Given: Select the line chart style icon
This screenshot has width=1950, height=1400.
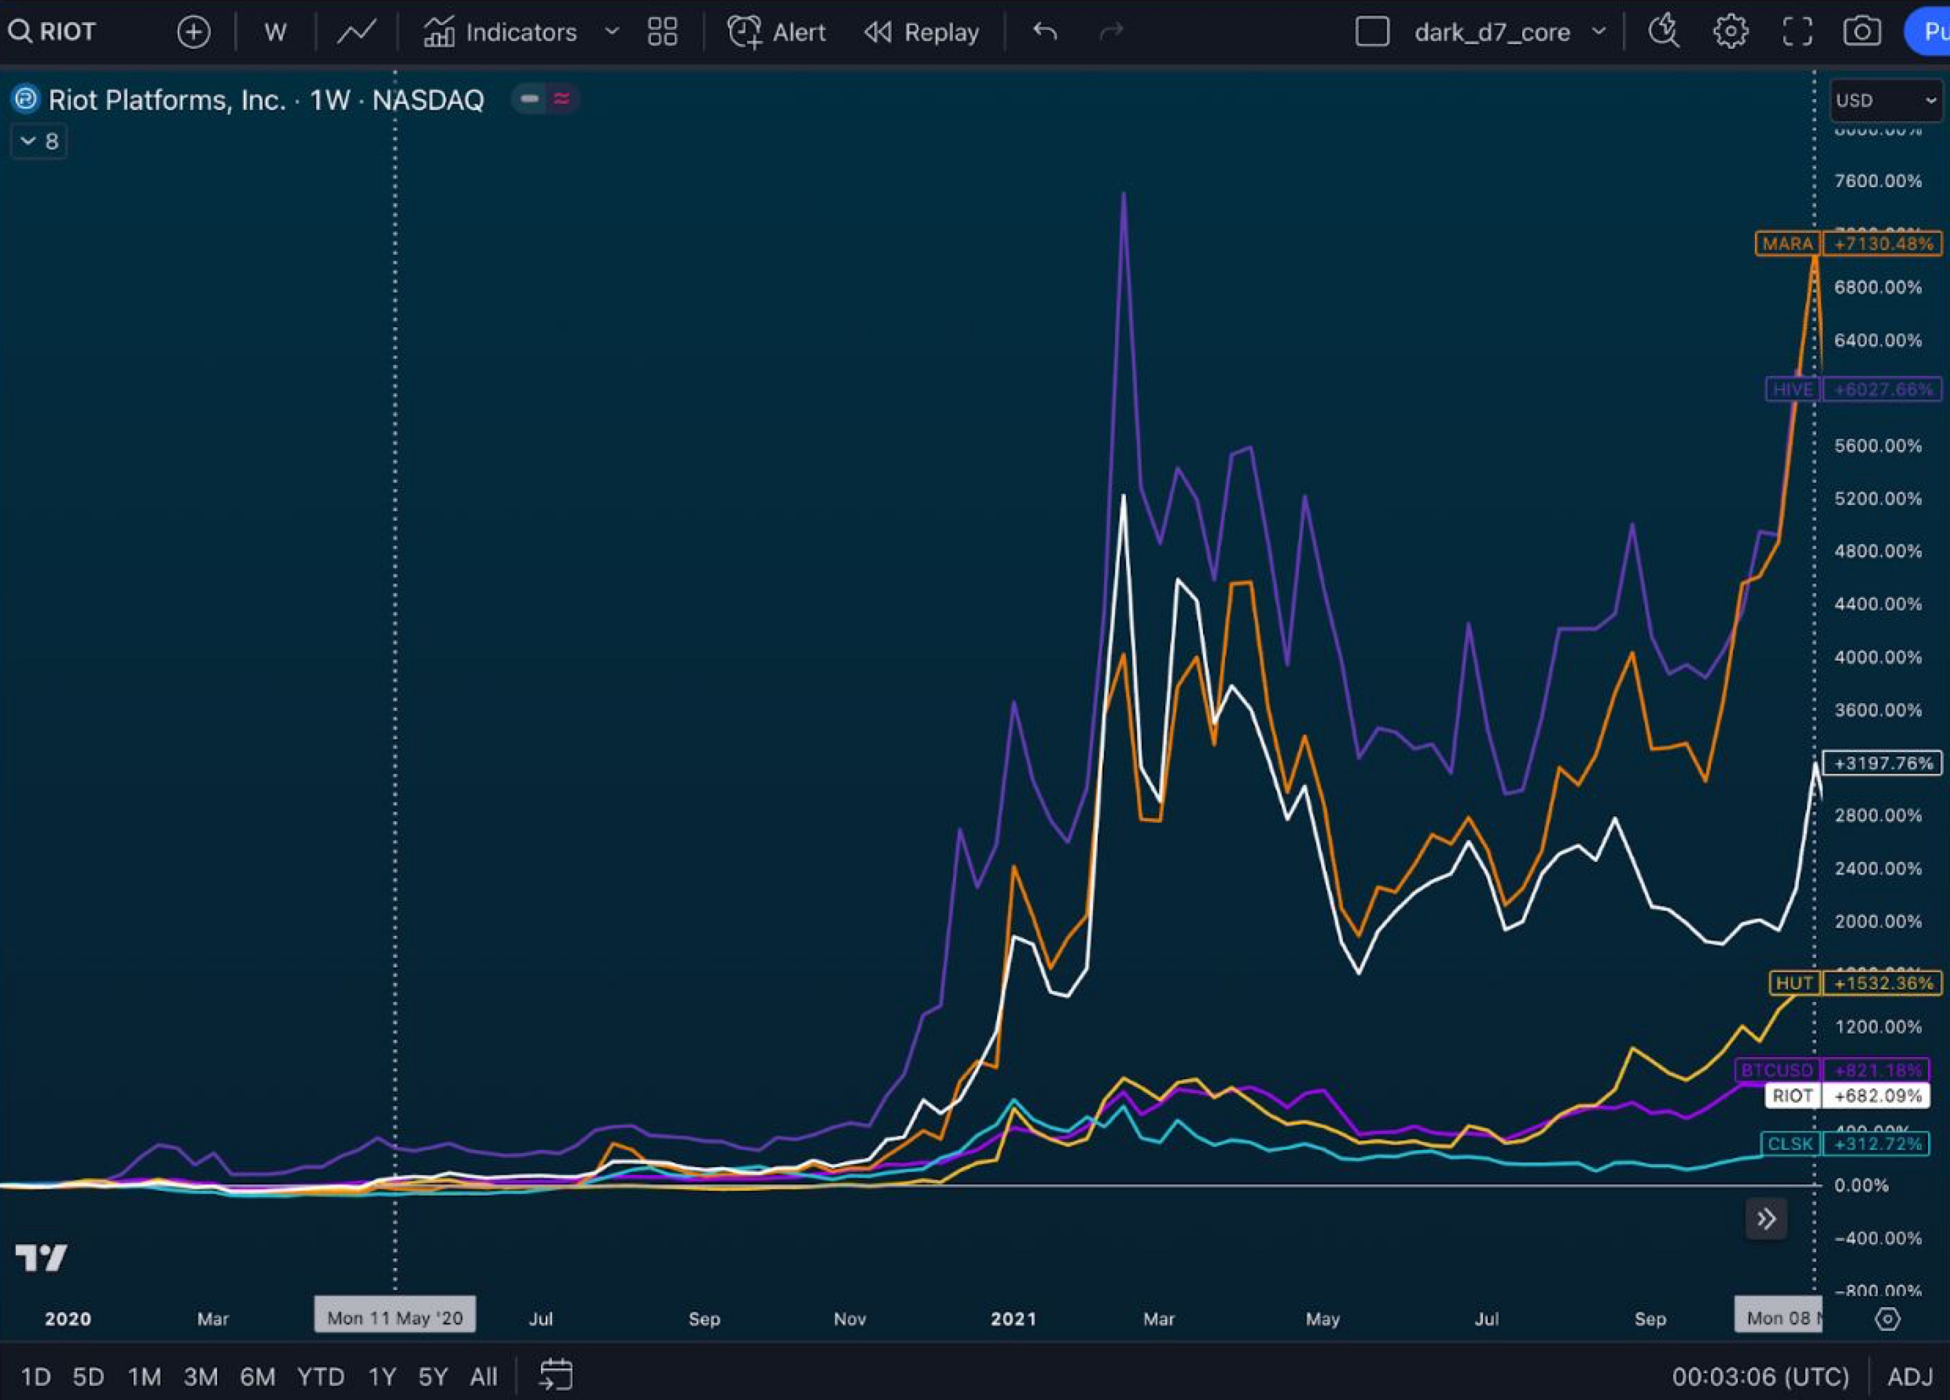Looking at the screenshot, I should pos(355,31).
